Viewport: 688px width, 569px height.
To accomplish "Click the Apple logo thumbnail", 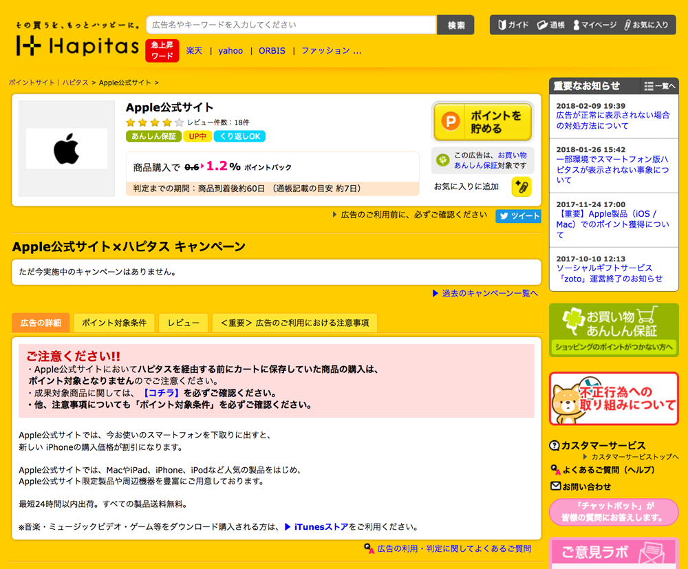I will pyautogui.click(x=67, y=149).
